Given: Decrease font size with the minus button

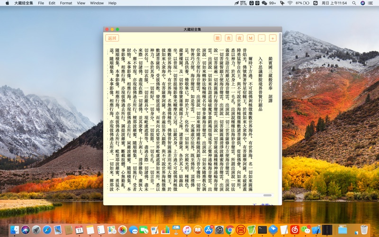Looking at the screenshot, I should 262,38.
